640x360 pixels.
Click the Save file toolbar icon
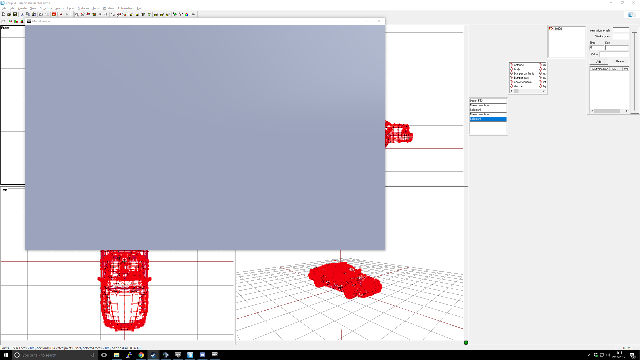click(15, 14)
